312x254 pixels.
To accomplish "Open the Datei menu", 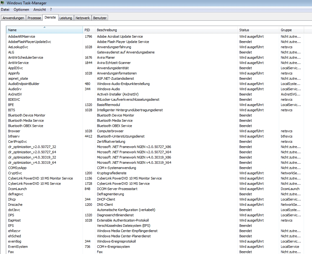I will [x=5, y=10].
